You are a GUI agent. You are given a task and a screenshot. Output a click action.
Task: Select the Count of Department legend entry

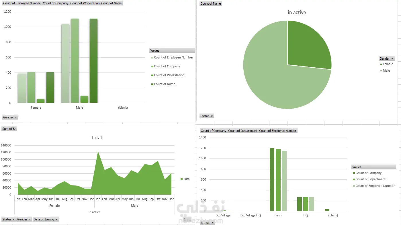(x=369, y=179)
